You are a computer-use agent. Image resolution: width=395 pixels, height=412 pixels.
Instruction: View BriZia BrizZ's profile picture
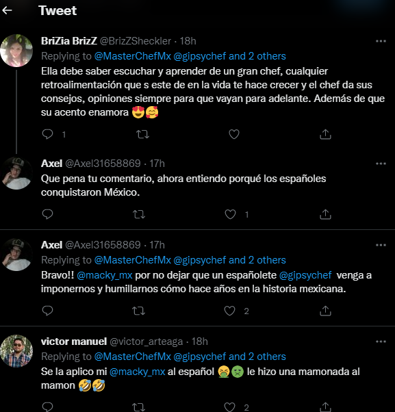click(x=16, y=51)
